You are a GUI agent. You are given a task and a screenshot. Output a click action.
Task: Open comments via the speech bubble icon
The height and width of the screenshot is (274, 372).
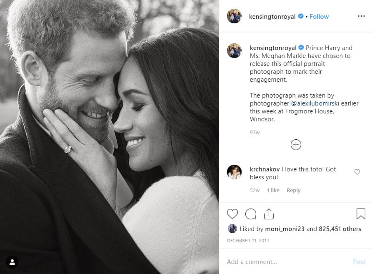click(x=250, y=214)
